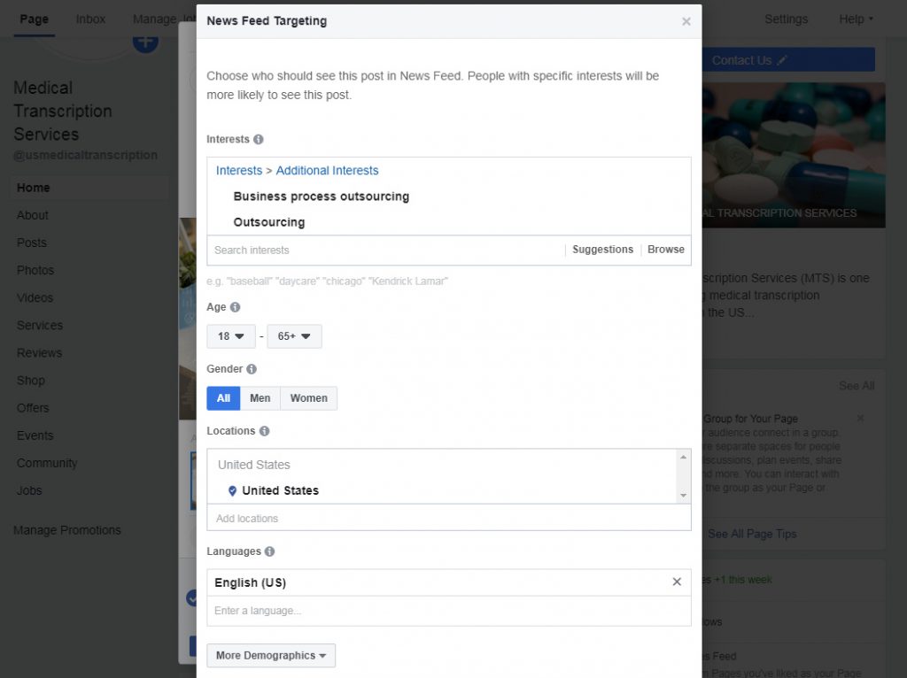Screen dimensions: 907x678
Task: Click Manage Promotions in the sidebar
Action: click(67, 530)
